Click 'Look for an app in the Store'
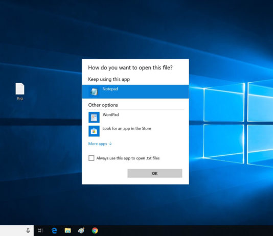Viewport: 273px width, 236px height. (x=127, y=129)
